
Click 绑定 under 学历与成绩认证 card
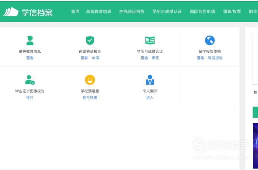(x=155, y=58)
